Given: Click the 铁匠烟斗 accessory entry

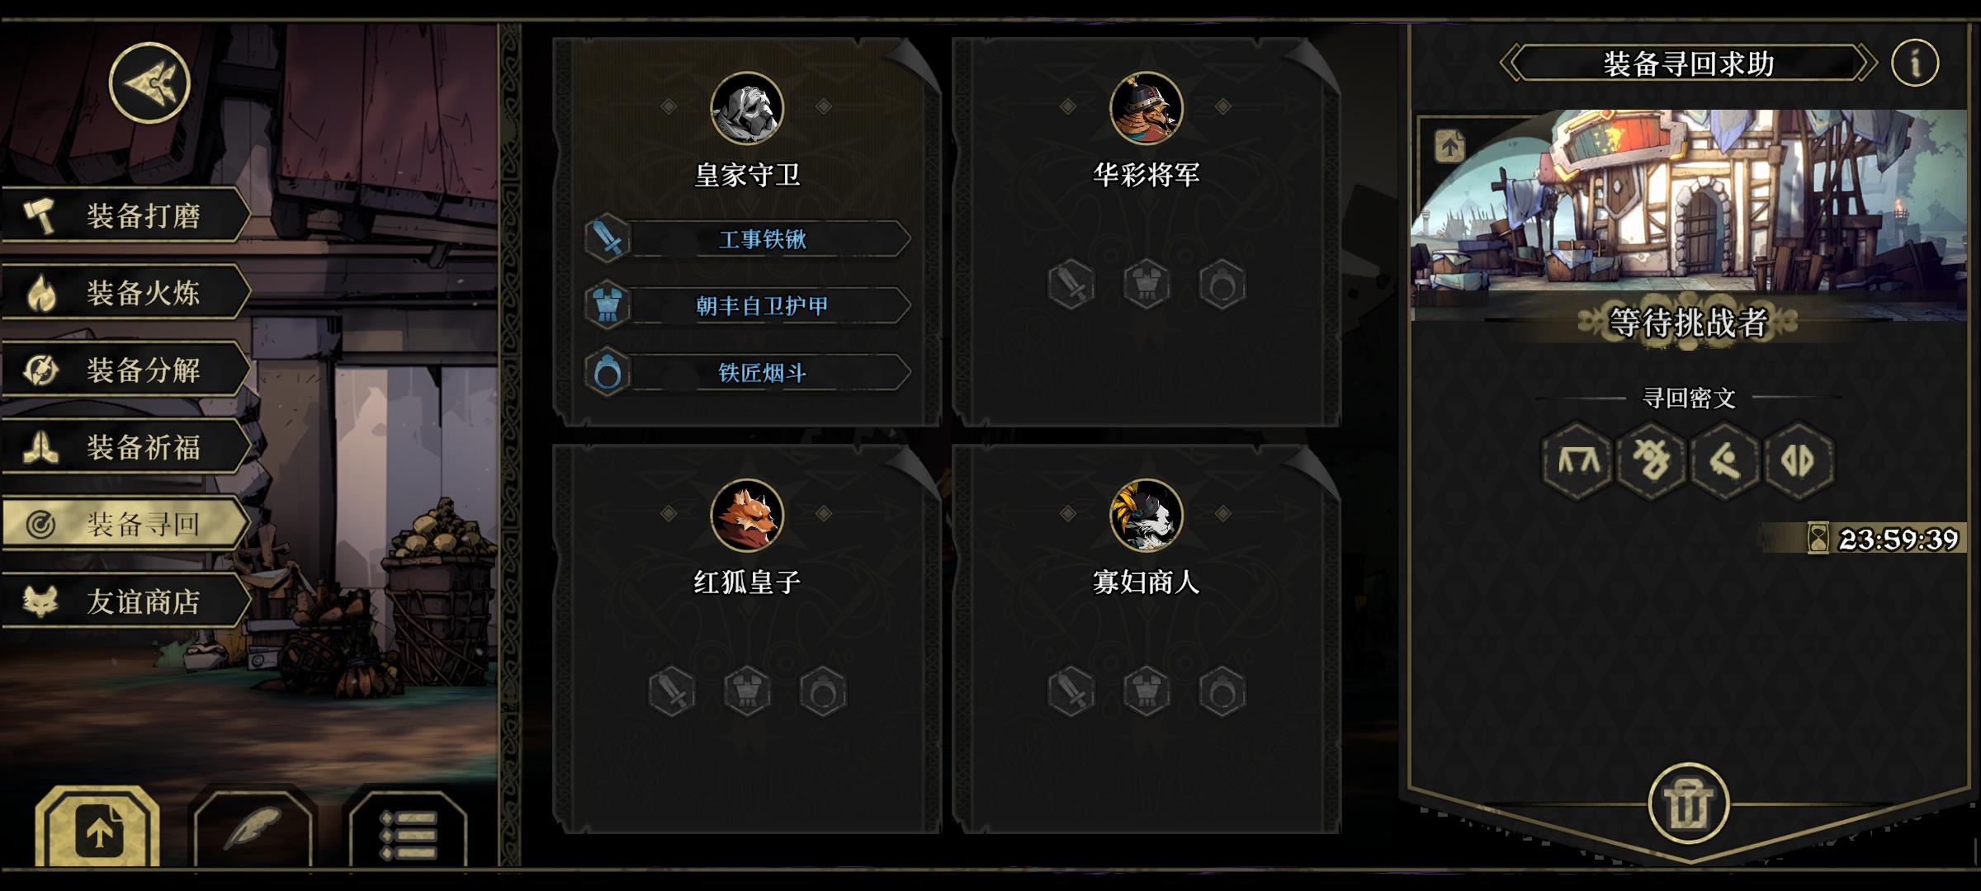Looking at the screenshot, I should click(x=748, y=373).
